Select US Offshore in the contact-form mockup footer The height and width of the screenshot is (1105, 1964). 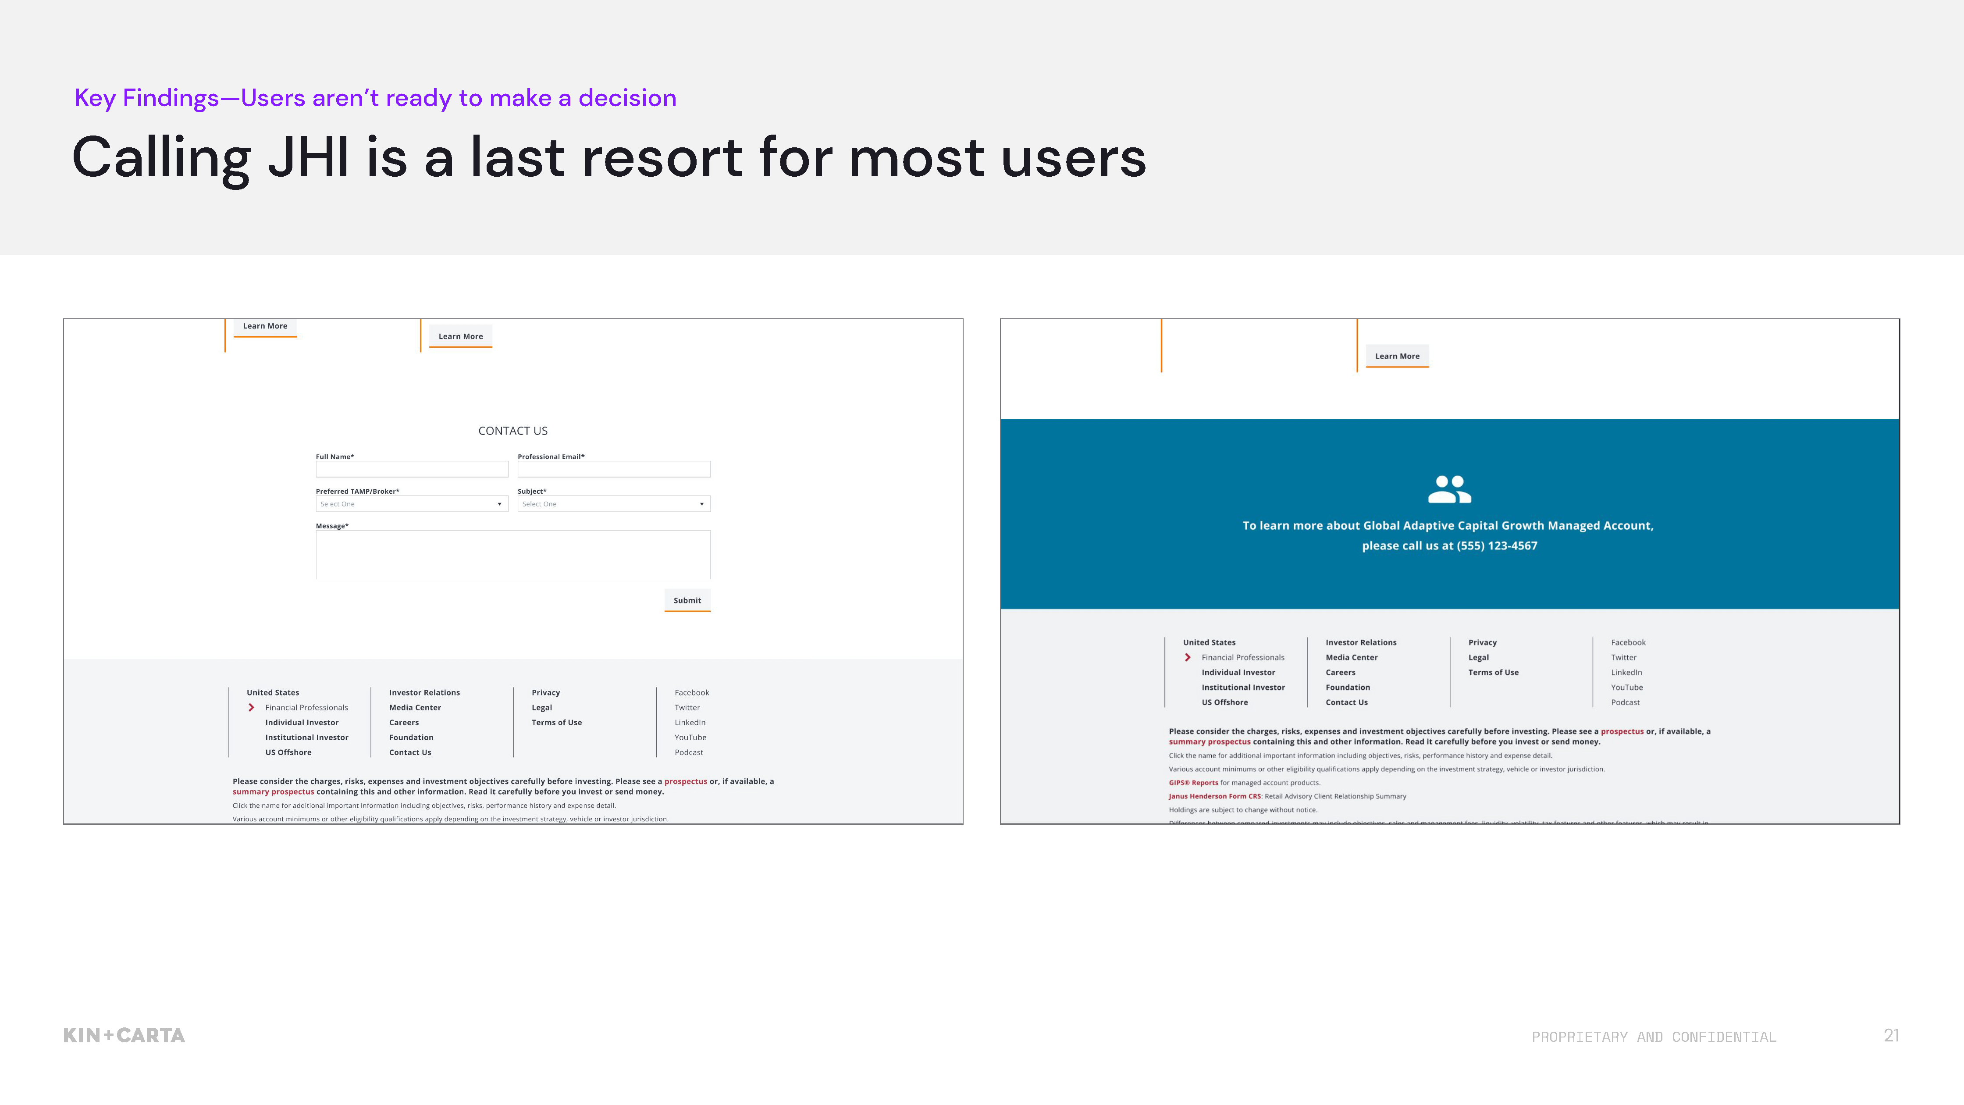point(288,752)
